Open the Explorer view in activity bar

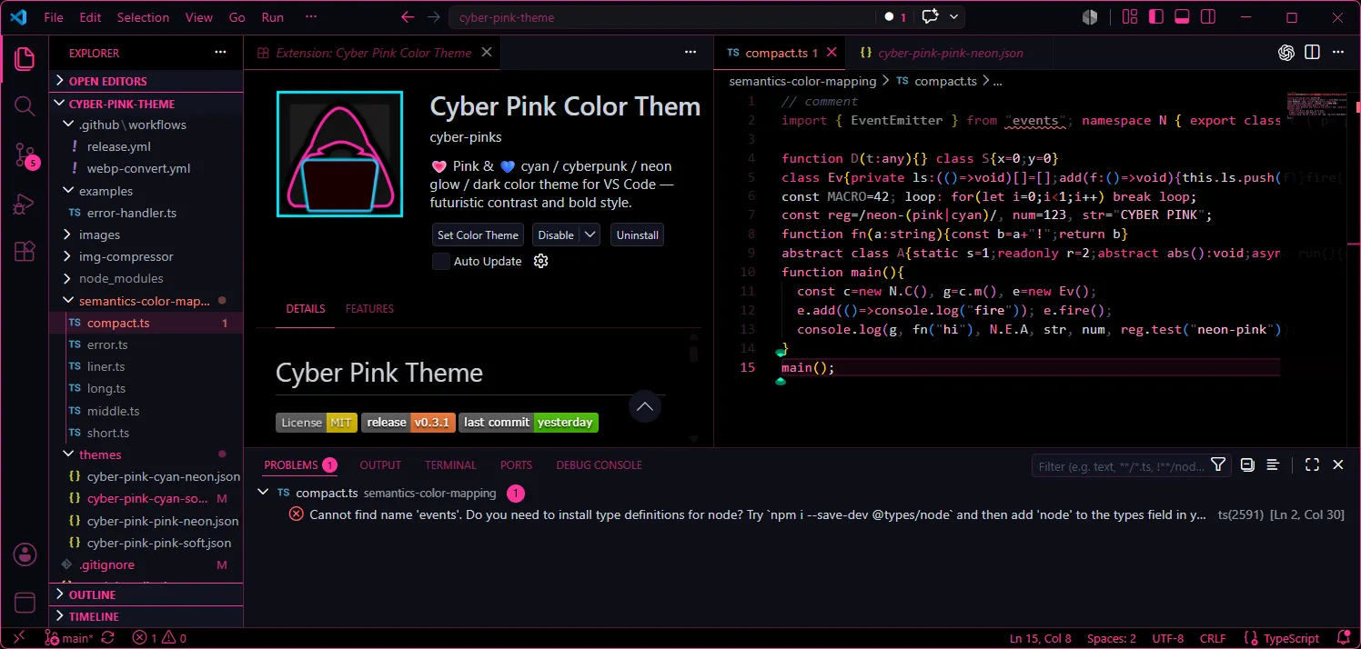(x=25, y=60)
